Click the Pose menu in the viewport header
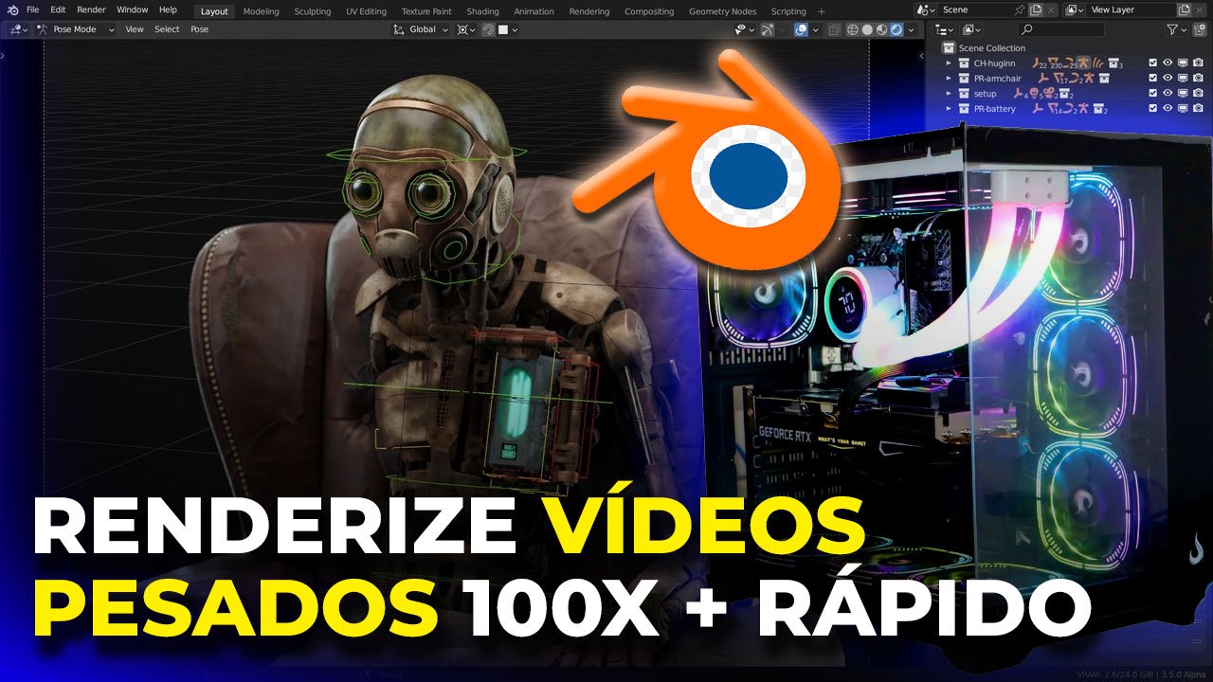Image resolution: width=1213 pixels, height=682 pixels. coord(199,29)
